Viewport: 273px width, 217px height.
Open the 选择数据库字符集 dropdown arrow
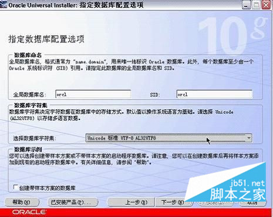(x=248, y=138)
